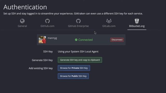Click the Authentication heading
This screenshot has width=166, height=93.
coord(25,7)
